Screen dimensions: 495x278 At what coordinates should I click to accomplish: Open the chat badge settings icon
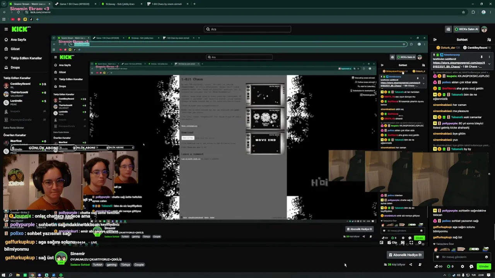471,266
